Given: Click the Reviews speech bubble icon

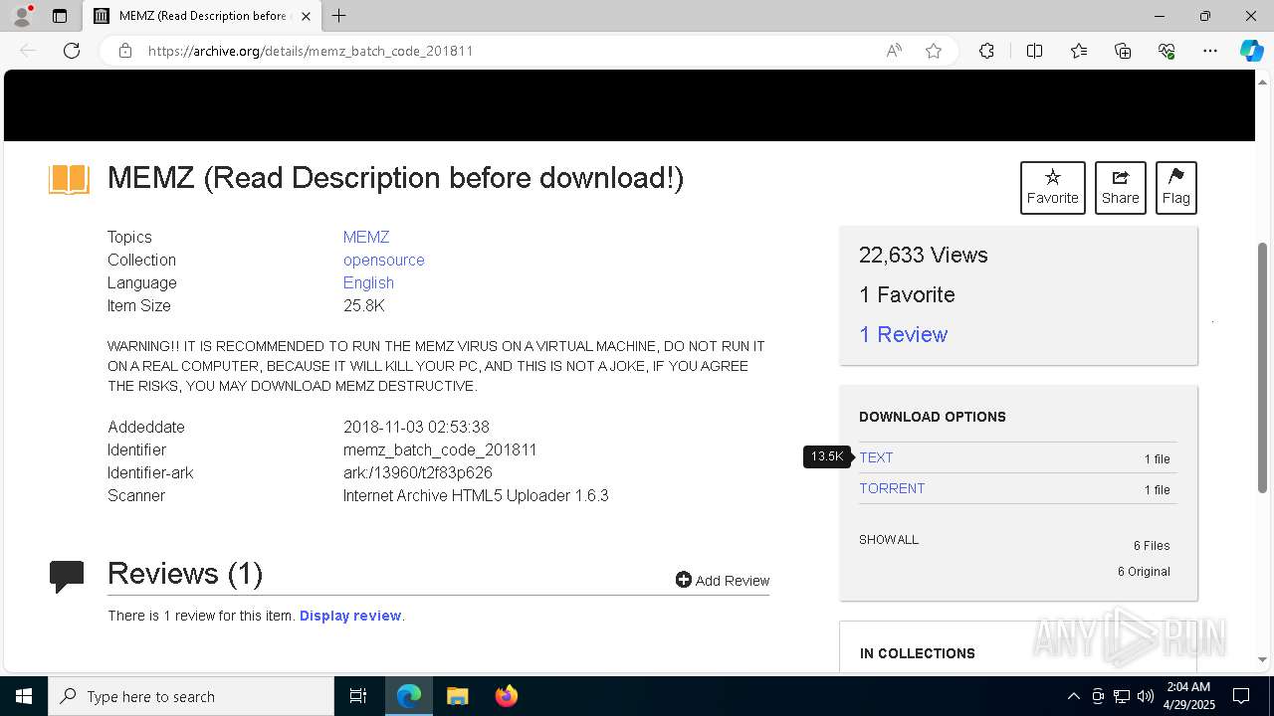Looking at the screenshot, I should click(x=67, y=576).
